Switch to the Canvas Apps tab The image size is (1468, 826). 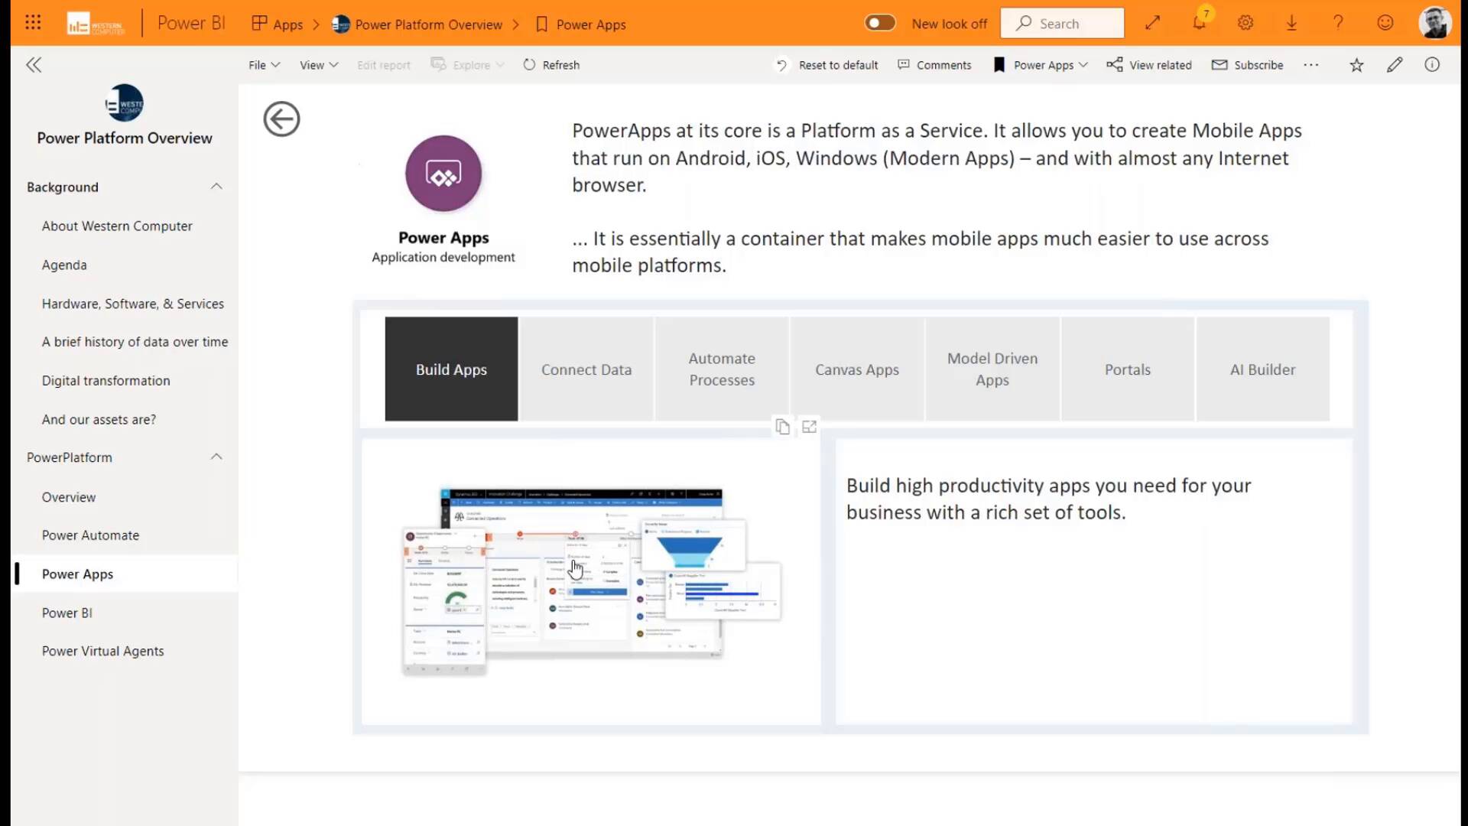click(x=856, y=369)
